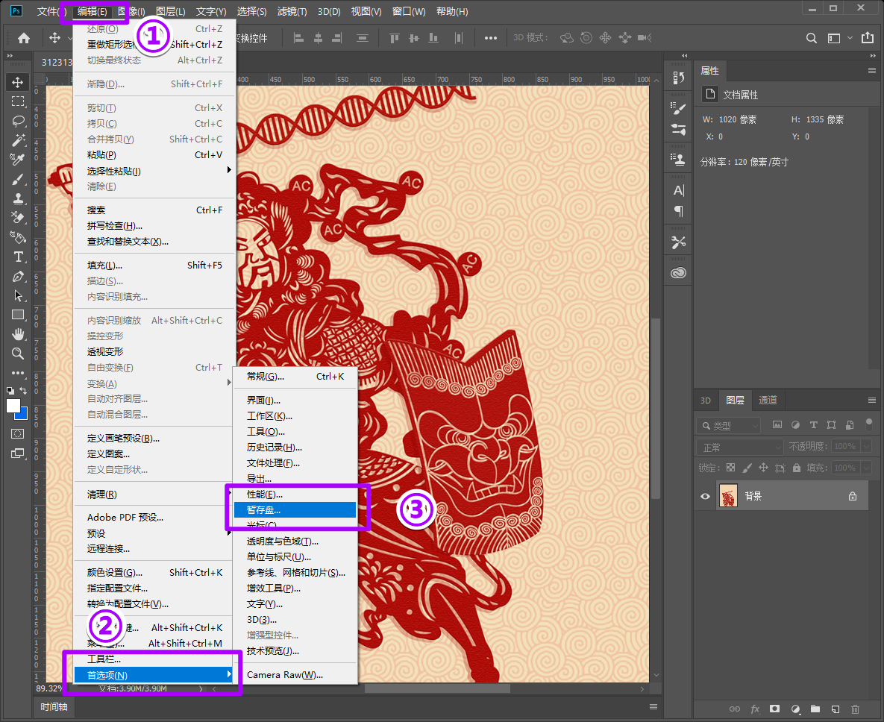Choose Camera Raw(W)... in the submenu
The height and width of the screenshot is (722, 884).
coord(295,675)
